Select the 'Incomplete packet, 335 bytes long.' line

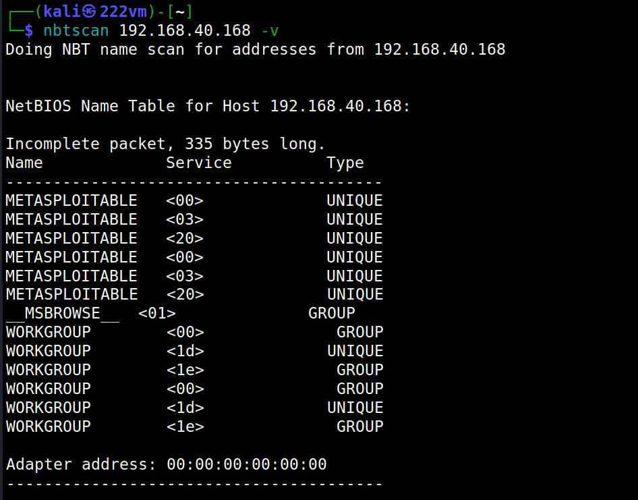coord(165,144)
